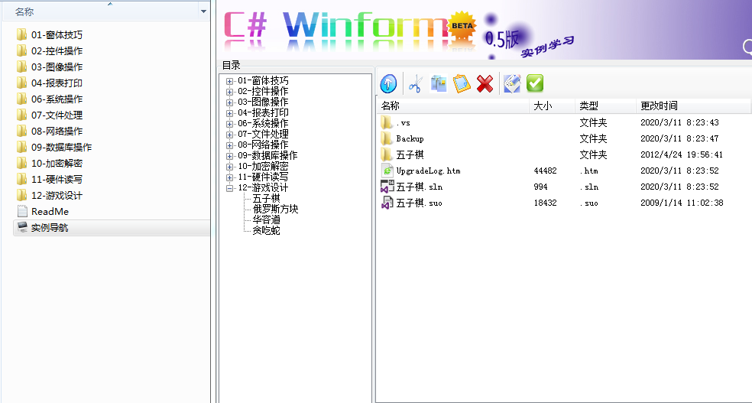Select the UpgradeLog.htm file name
The image size is (752, 403).
click(x=428, y=171)
